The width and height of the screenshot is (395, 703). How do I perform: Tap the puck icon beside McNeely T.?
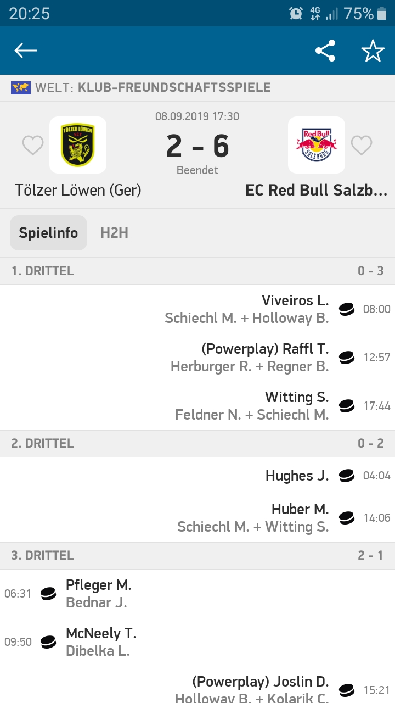[x=49, y=642]
